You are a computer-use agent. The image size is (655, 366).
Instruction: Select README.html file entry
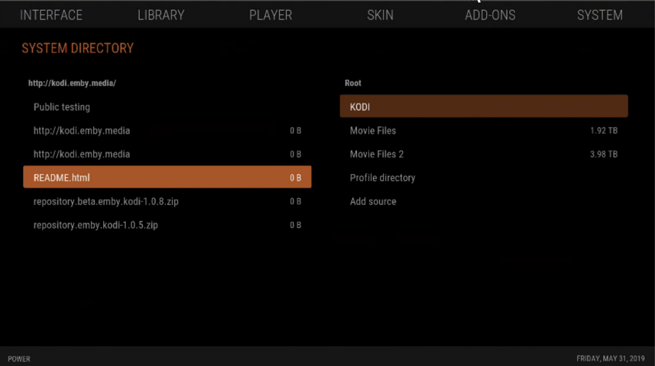(x=167, y=178)
